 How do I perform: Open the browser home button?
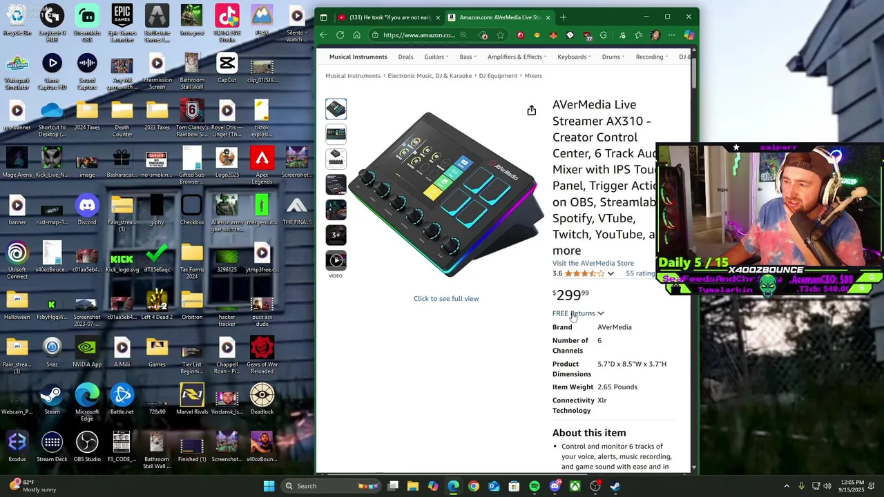point(356,35)
